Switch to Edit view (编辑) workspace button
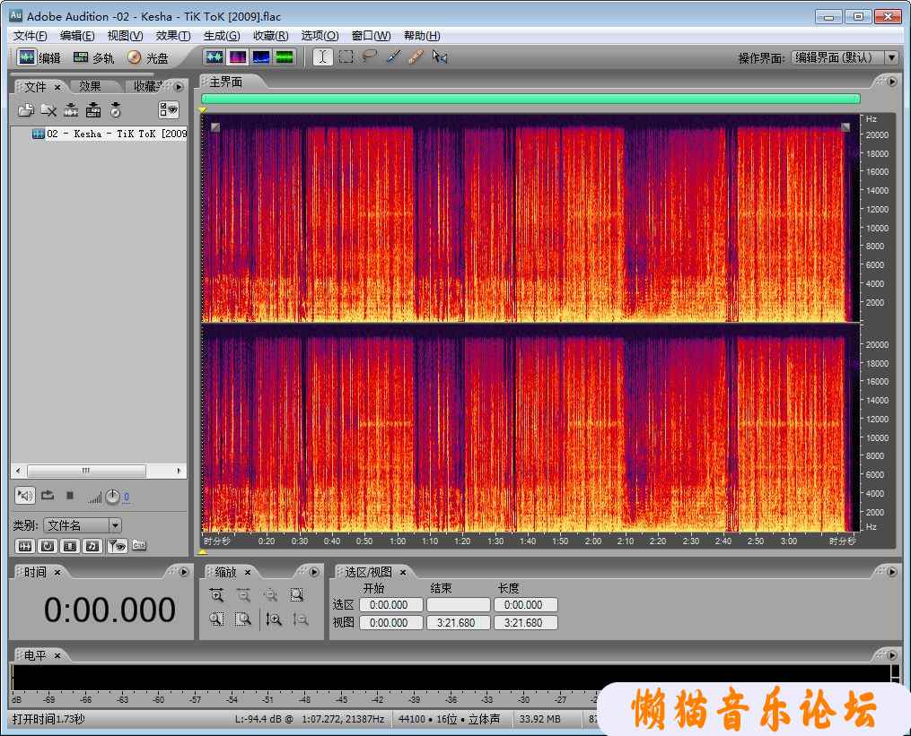Screen dimensions: 911x736 (x=39, y=57)
